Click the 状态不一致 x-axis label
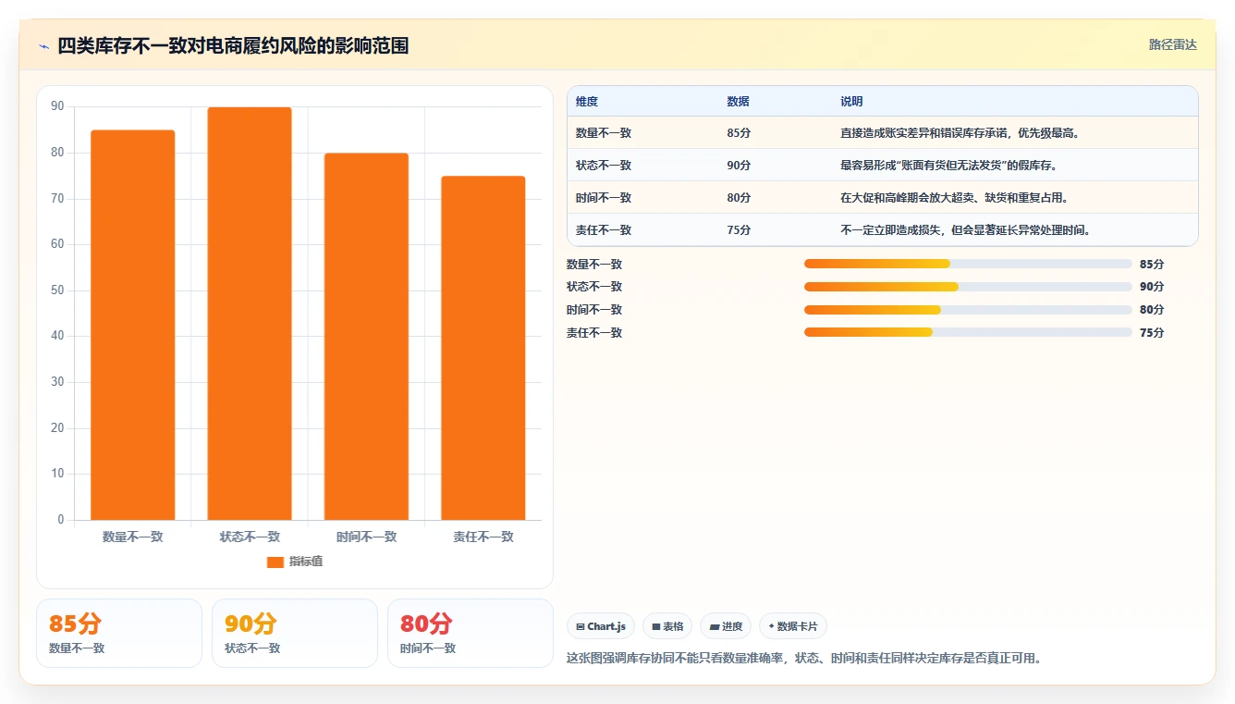The image size is (1235, 704). click(x=250, y=537)
